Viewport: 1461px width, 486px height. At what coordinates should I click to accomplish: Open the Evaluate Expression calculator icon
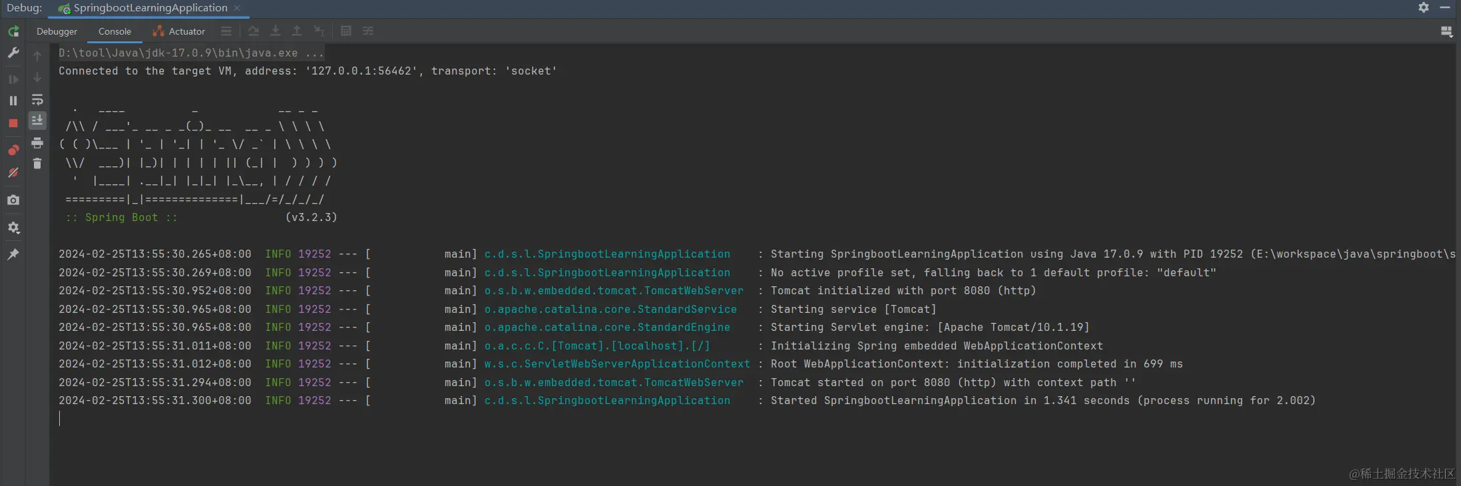[346, 31]
